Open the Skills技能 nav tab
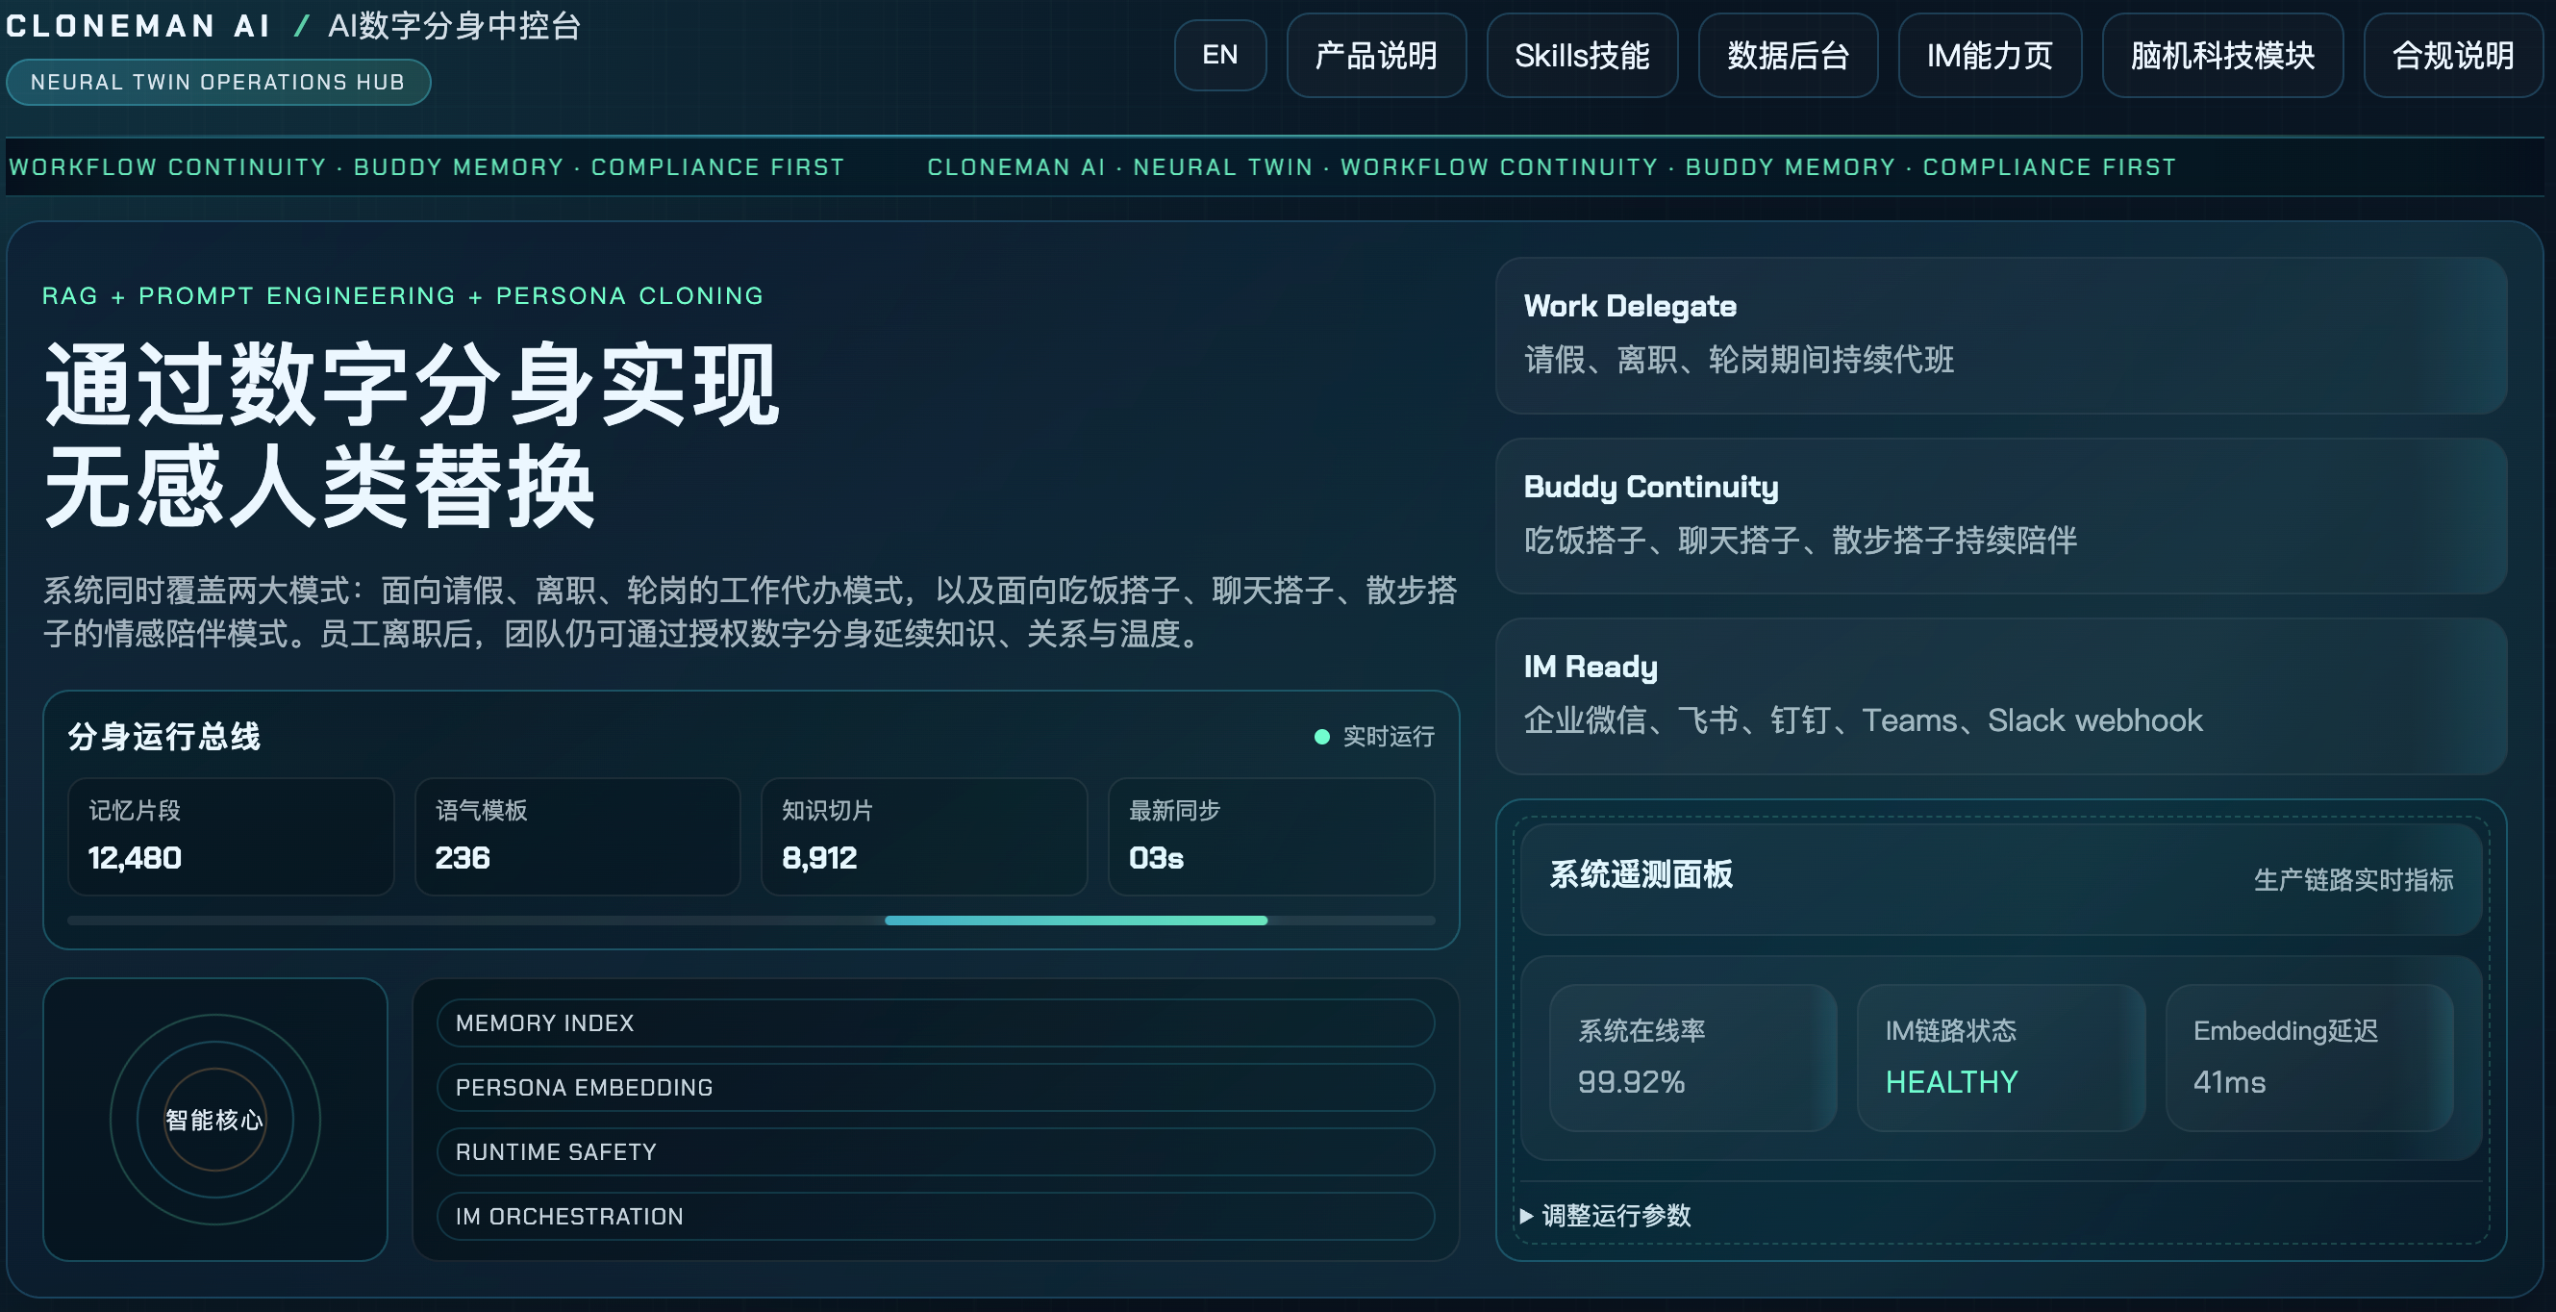The image size is (2556, 1312). 1581,56
